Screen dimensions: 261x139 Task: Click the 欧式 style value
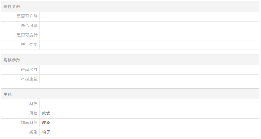click(46, 113)
